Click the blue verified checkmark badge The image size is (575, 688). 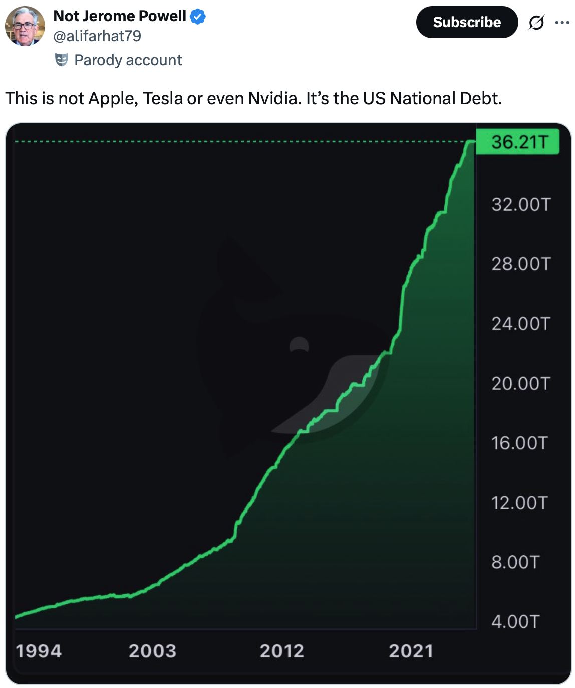198,17
